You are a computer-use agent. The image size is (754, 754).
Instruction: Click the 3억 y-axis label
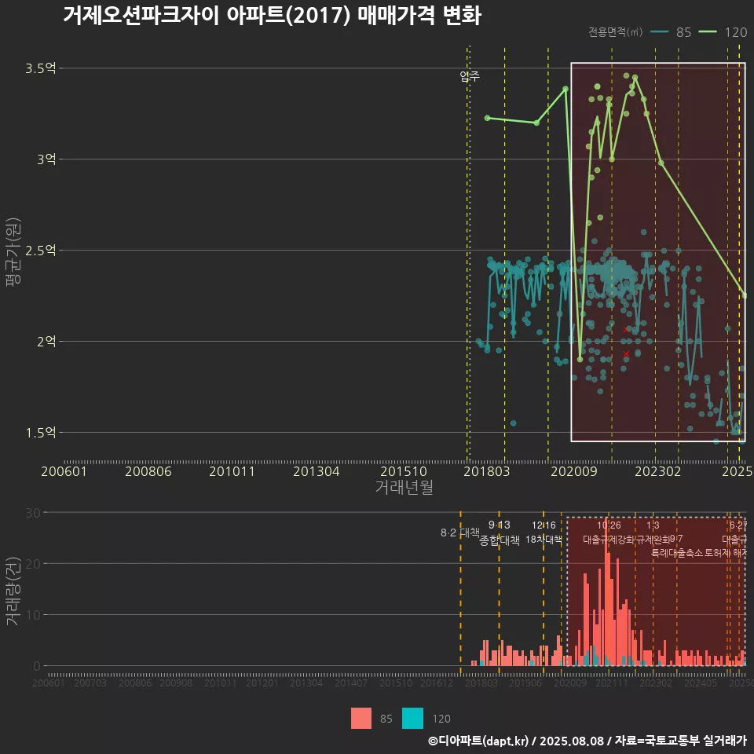pyautogui.click(x=46, y=159)
